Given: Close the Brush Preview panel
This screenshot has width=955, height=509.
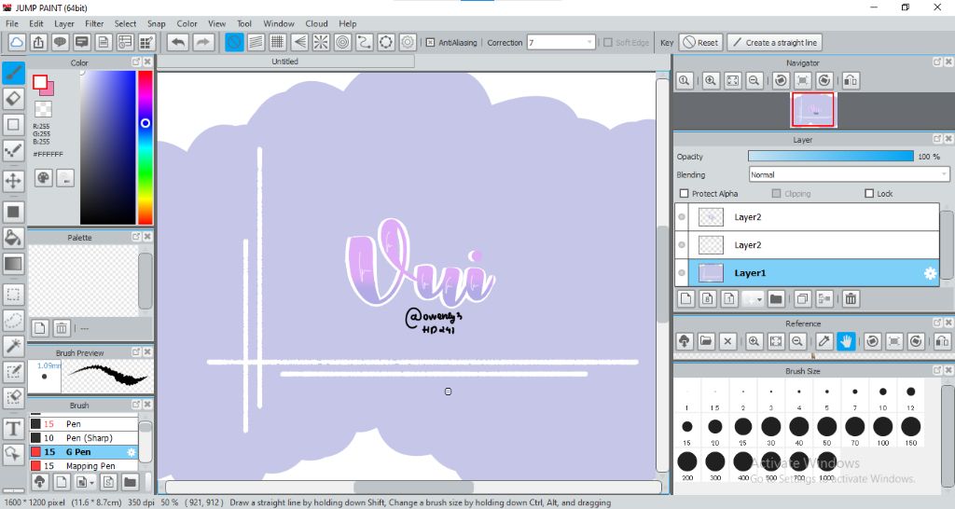Looking at the screenshot, I should [147, 351].
